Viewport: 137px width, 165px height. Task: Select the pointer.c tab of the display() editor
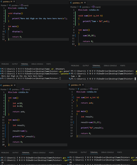click(8, 2)
